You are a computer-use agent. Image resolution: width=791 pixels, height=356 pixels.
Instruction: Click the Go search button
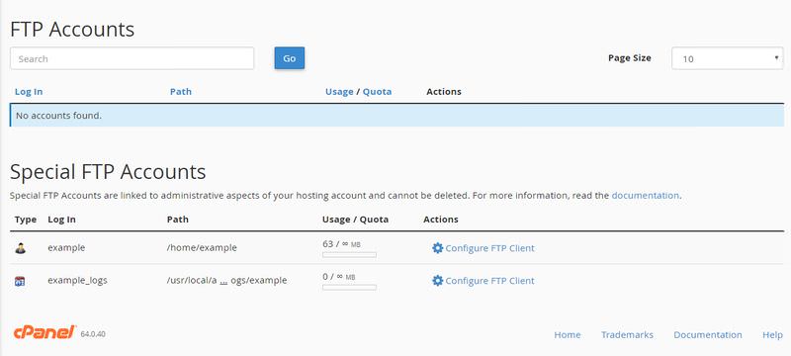pyautogui.click(x=290, y=58)
